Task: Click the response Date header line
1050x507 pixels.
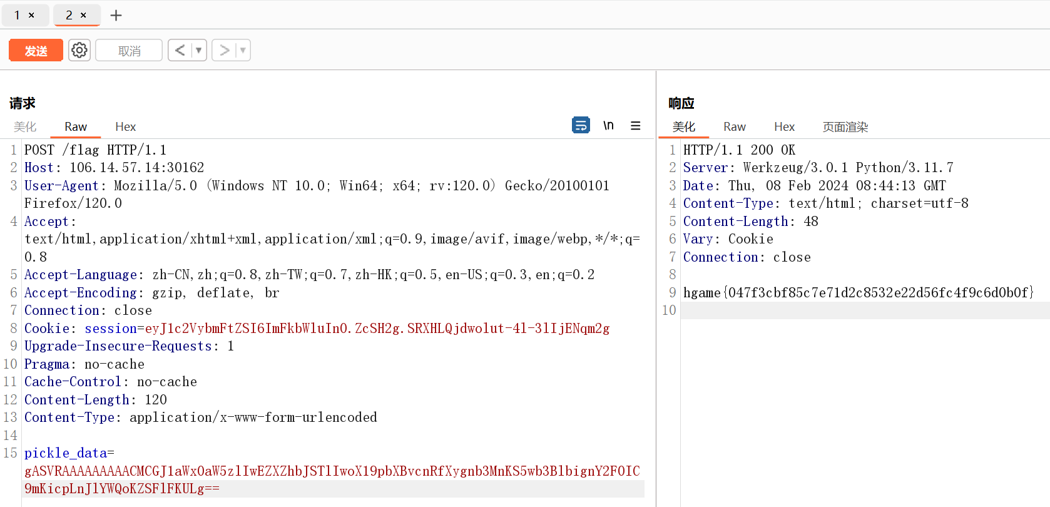Action: [814, 185]
